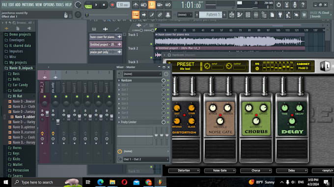Open the Browser window icon
Image resolution: width=334 pixels, height=187 pixels.
264,15
